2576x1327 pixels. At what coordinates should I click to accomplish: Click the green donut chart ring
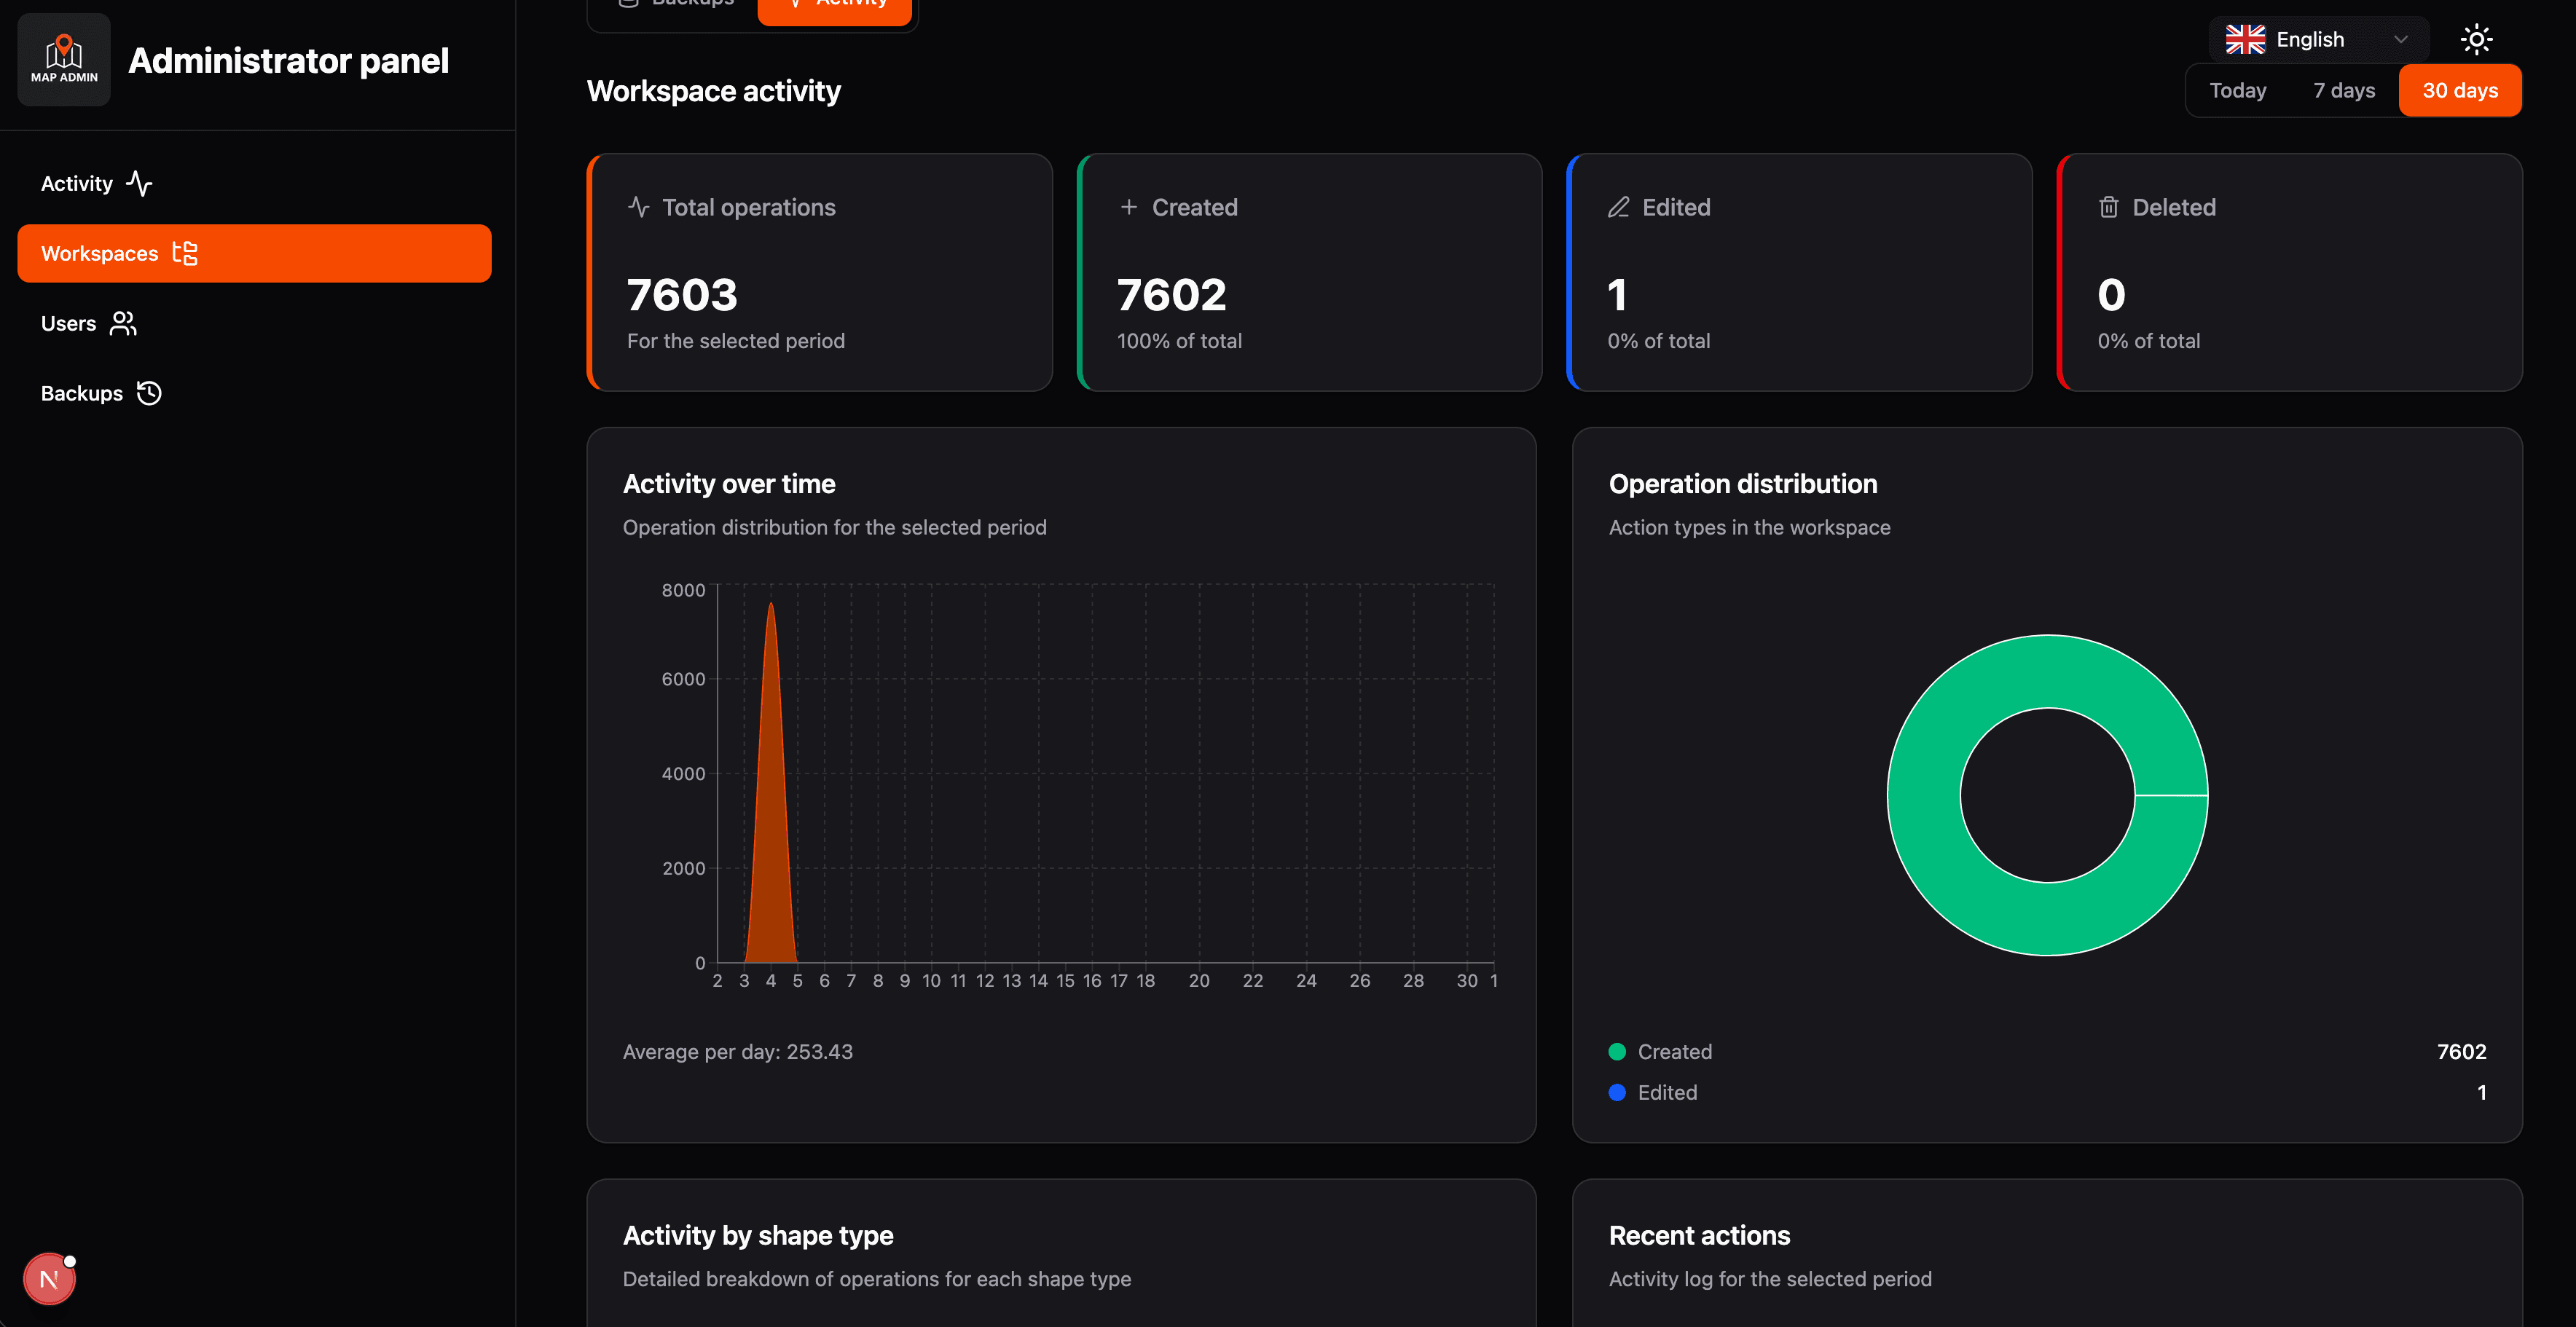click(1925, 795)
